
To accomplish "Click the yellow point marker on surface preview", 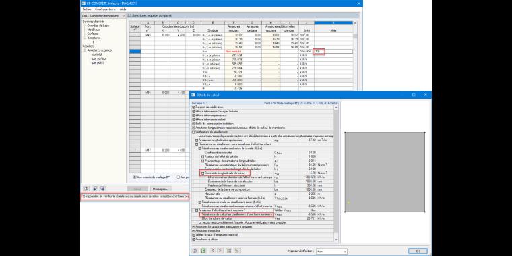I will pyautogui.click(x=348, y=202).
